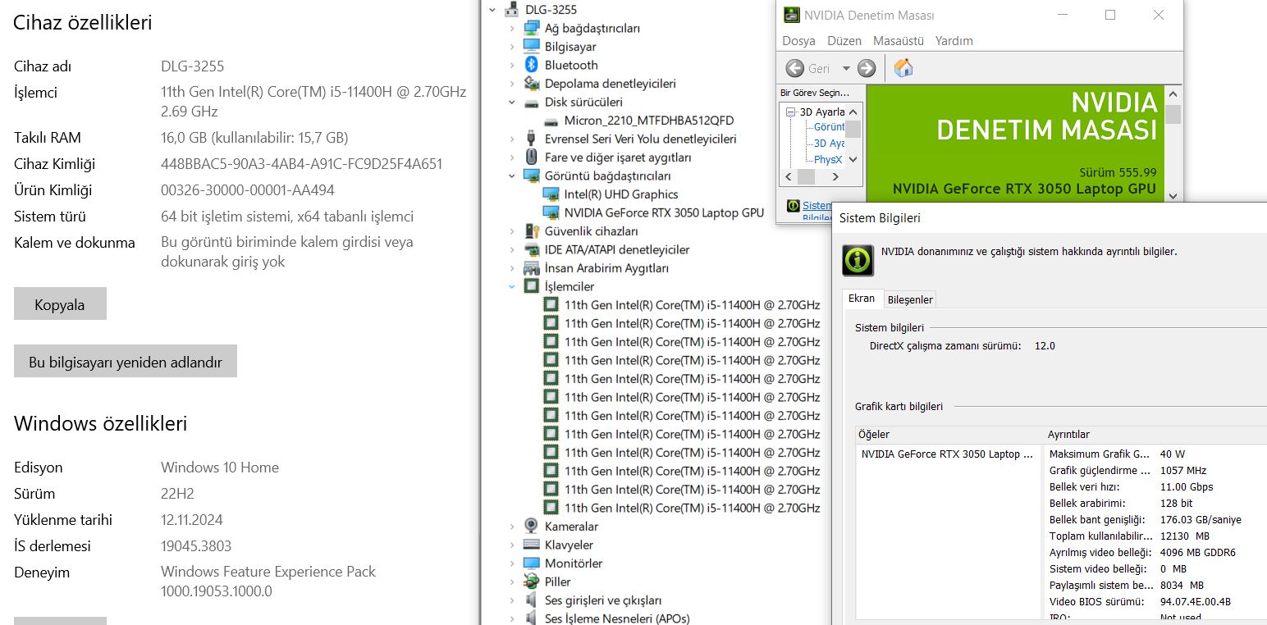This screenshot has width=1267, height=625.
Task: Collapse the İşlemciler node
Action: [x=512, y=286]
